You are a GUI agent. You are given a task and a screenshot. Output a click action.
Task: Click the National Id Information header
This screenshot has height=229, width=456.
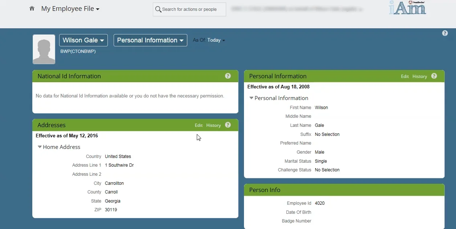69,76
